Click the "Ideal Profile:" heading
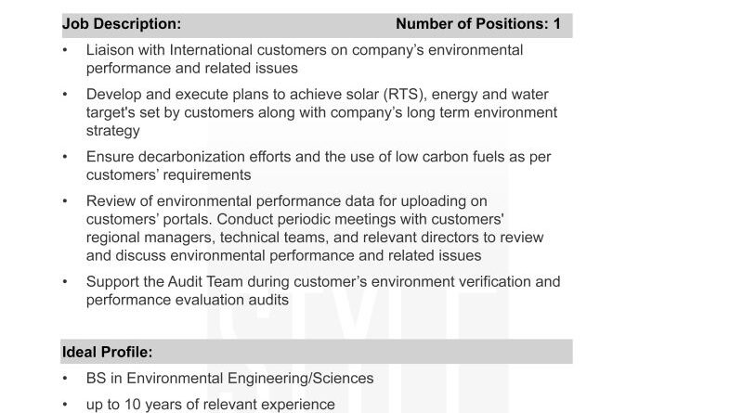743x413 pixels. coord(107,352)
